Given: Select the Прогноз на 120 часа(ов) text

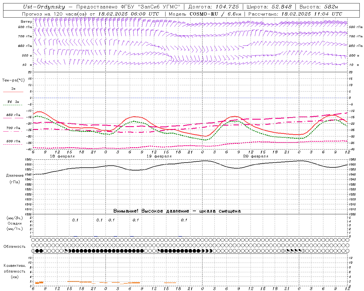Looking at the screenshot, I should click(55, 14).
